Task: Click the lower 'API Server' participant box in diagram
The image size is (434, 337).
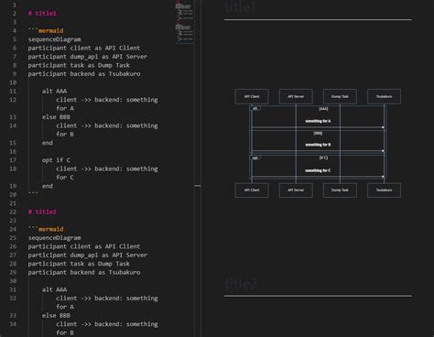Action: coord(296,190)
